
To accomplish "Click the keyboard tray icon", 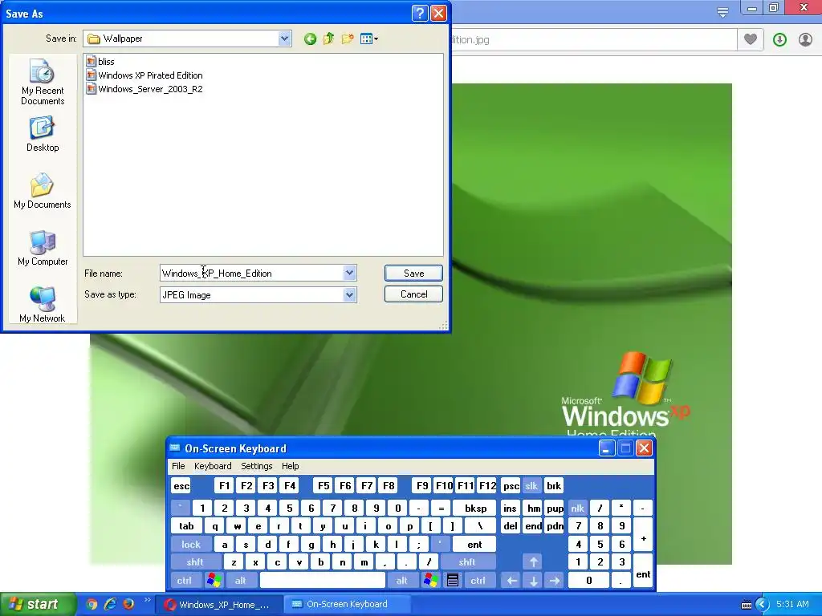I will pyautogui.click(x=746, y=605).
